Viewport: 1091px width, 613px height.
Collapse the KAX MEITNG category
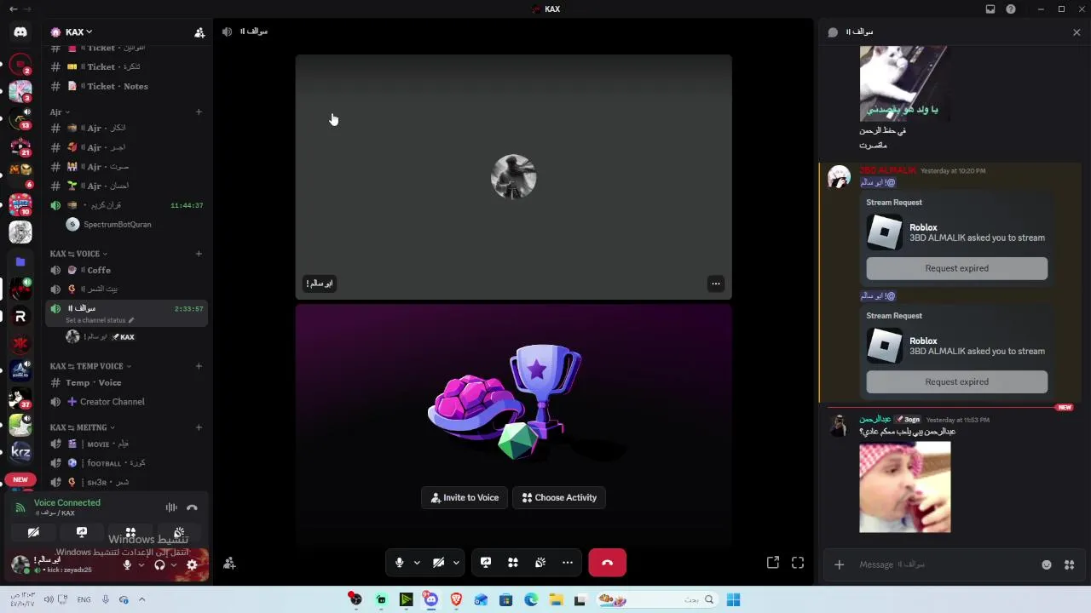[82, 427]
